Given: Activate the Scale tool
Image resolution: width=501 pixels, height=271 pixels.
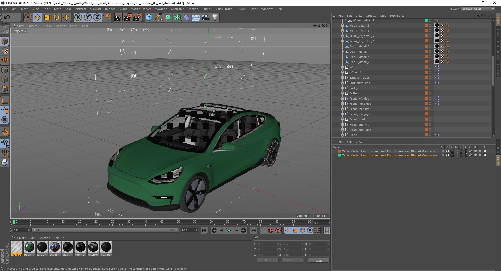Looking at the screenshot, I should (47, 17).
